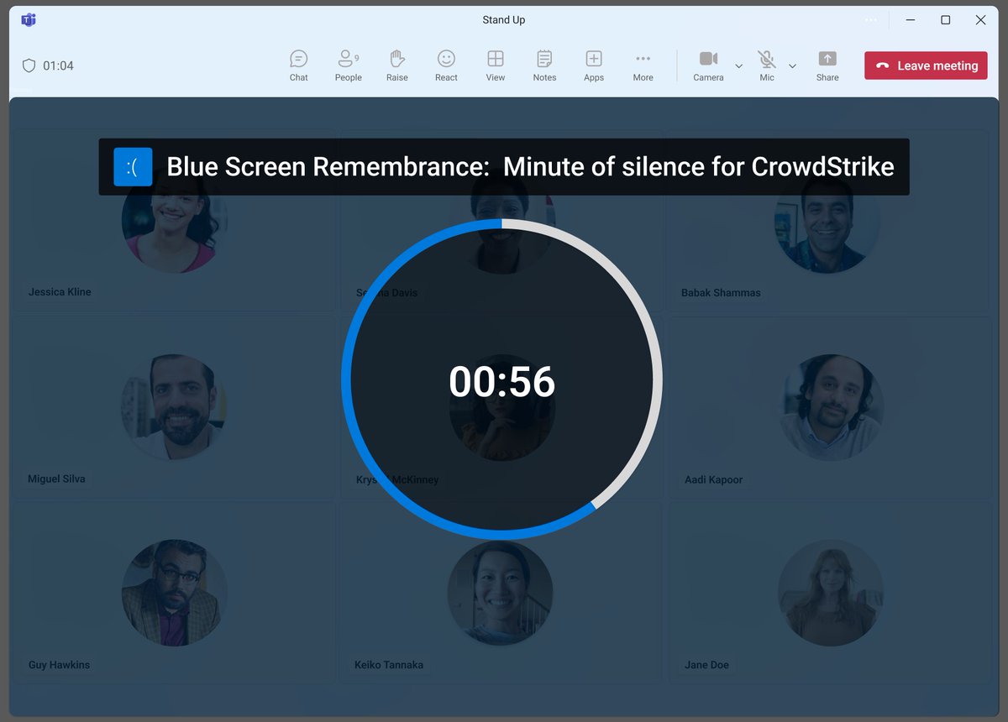Expand the Mic options chevron
This screenshot has width=1008, height=722.
(x=792, y=66)
